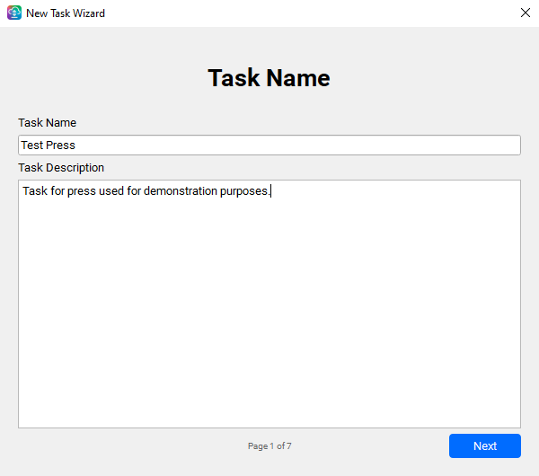The width and height of the screenshot is (539, 476).
Task: Close the New Task Wizard dialog
Action: (x=525, y=13)
